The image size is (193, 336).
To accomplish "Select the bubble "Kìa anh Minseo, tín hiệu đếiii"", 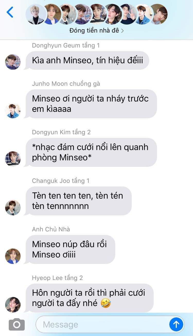I will [x=87, y=60].
